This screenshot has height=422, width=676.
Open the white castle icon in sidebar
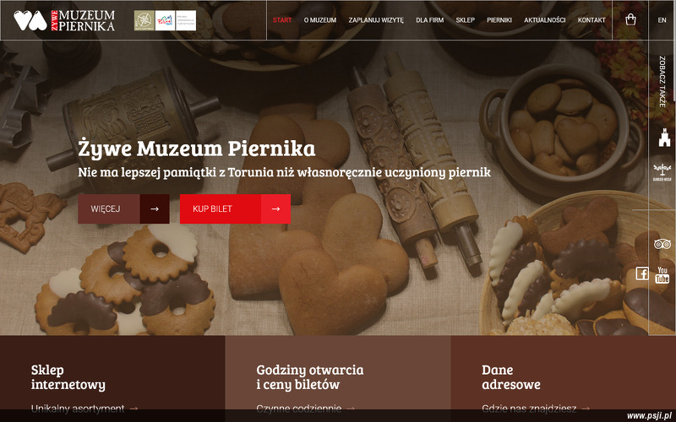click(x=664, y=138)
